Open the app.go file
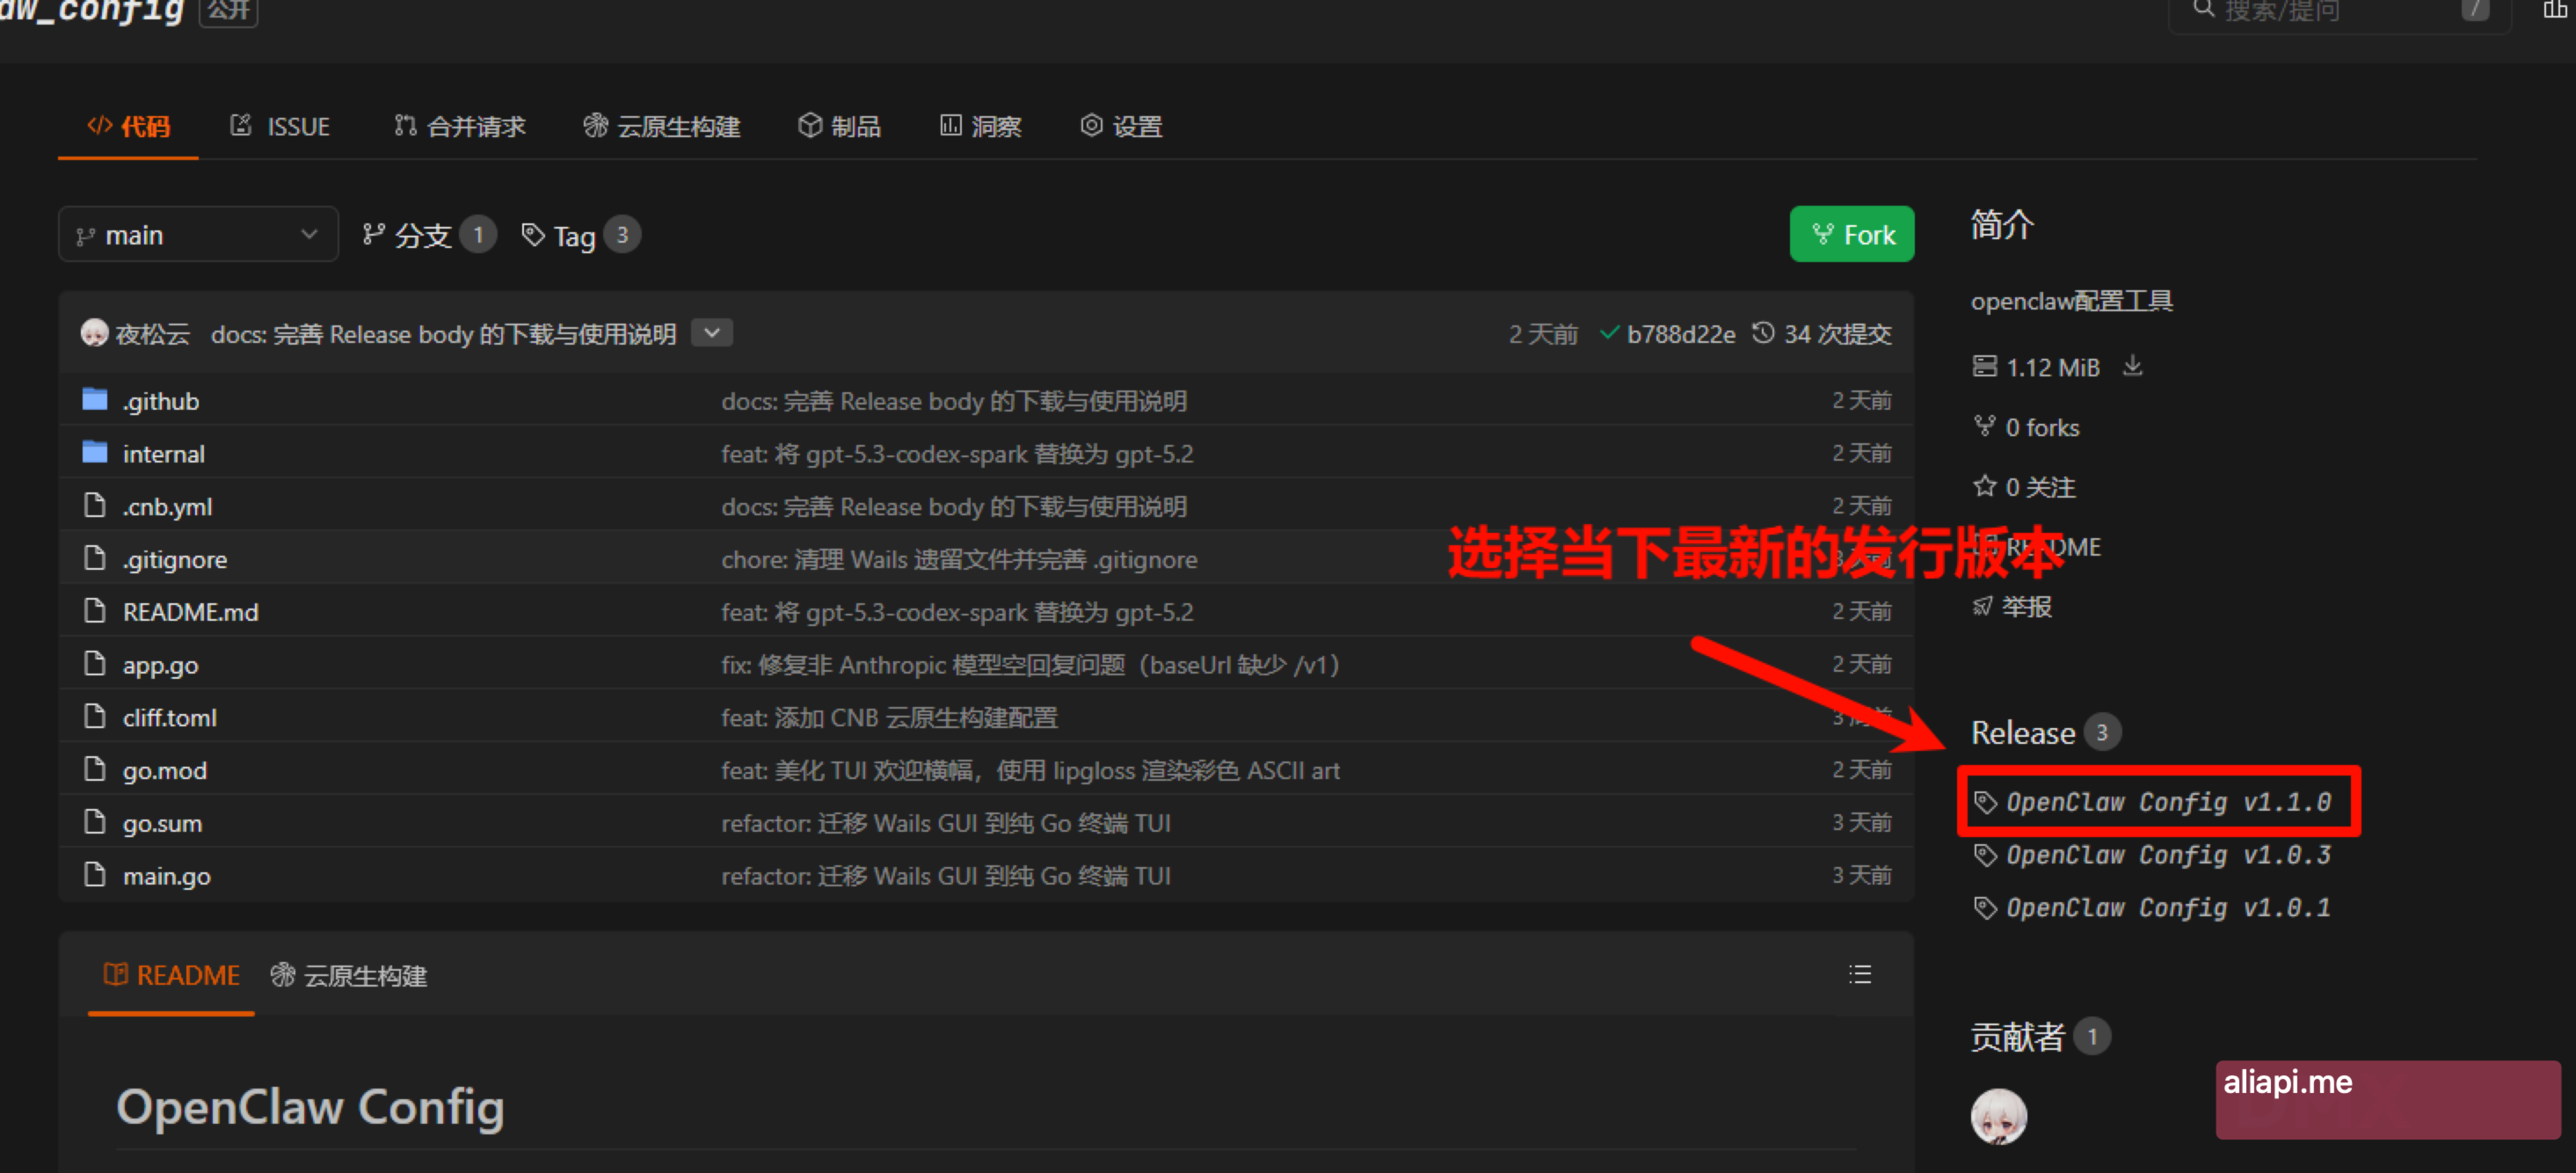 pos(160,665)
